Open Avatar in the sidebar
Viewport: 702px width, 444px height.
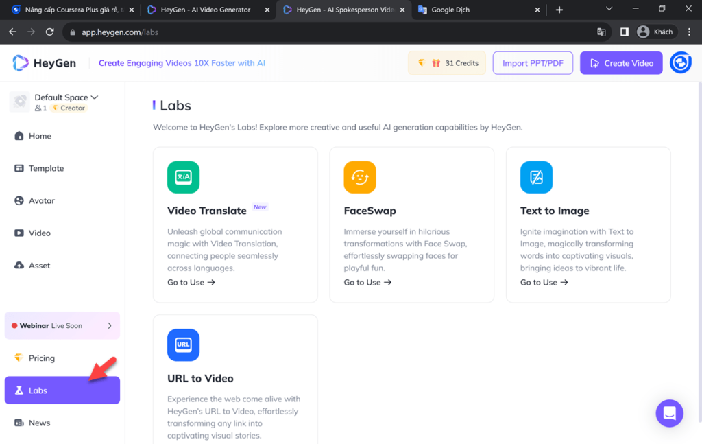[x=41, y=200]
